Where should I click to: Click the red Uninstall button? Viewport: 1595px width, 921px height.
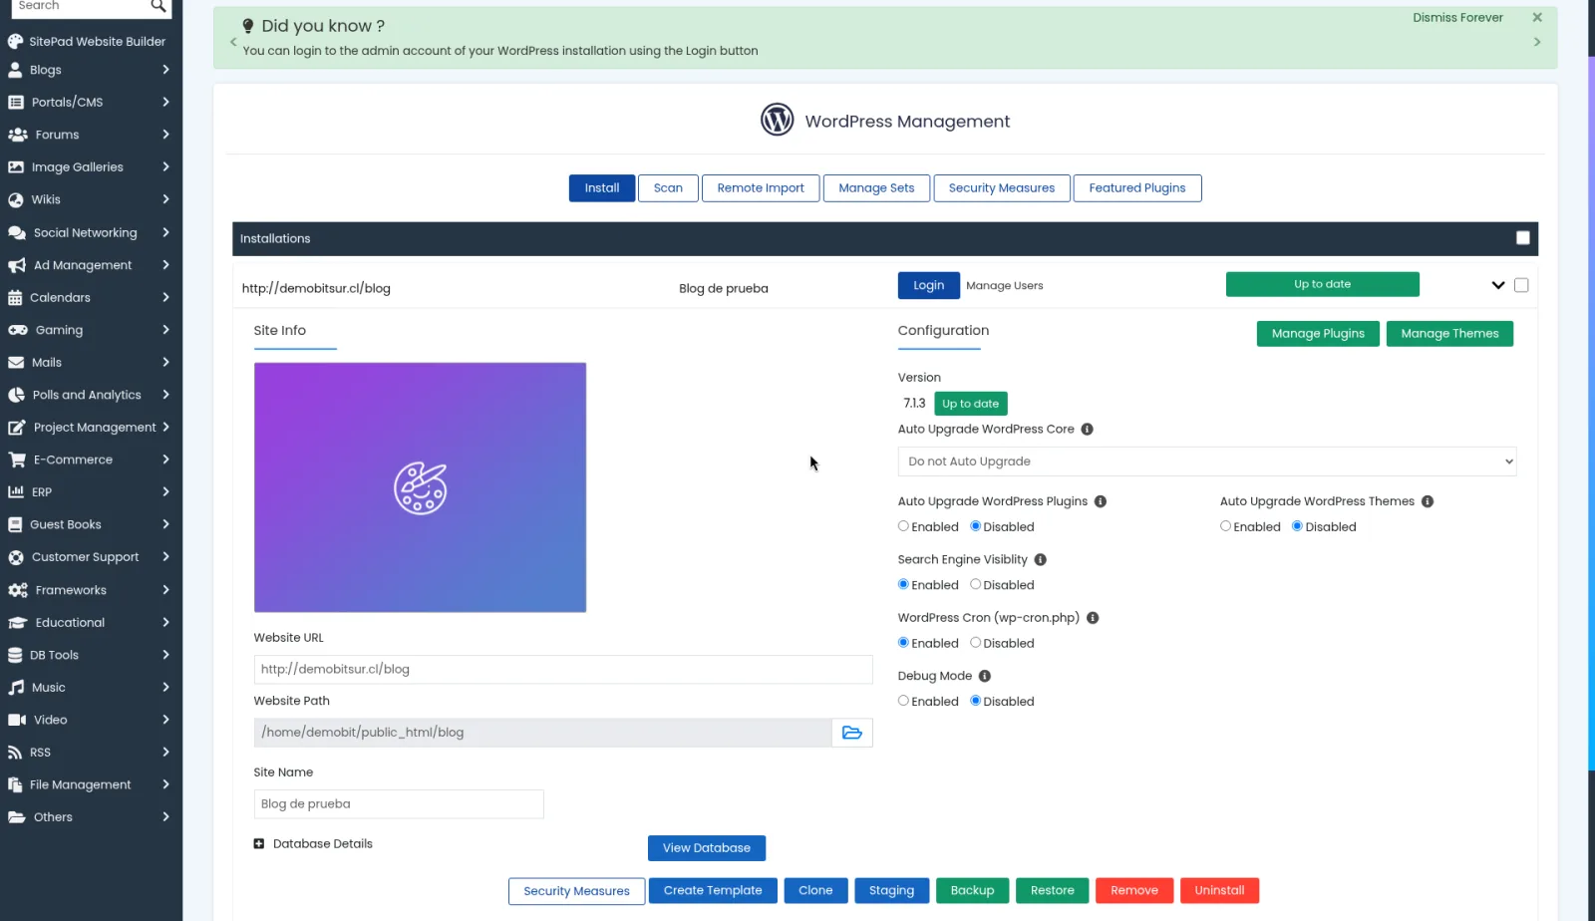[1219, 890]
